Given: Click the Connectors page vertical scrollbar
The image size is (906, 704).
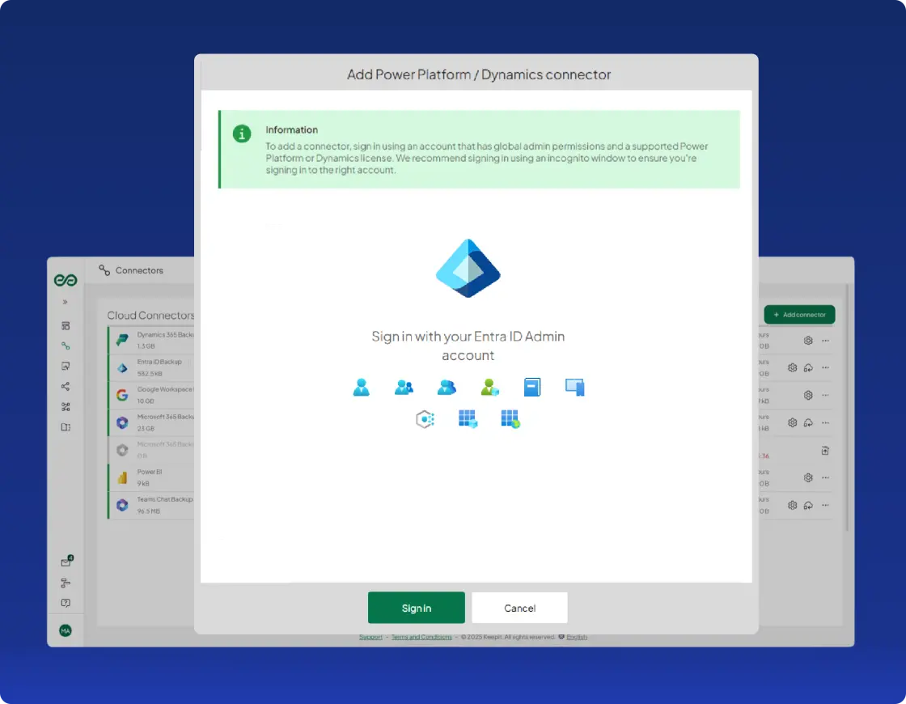Looking at the screenshot, I should pyautogui.click(x=847, y=408).
